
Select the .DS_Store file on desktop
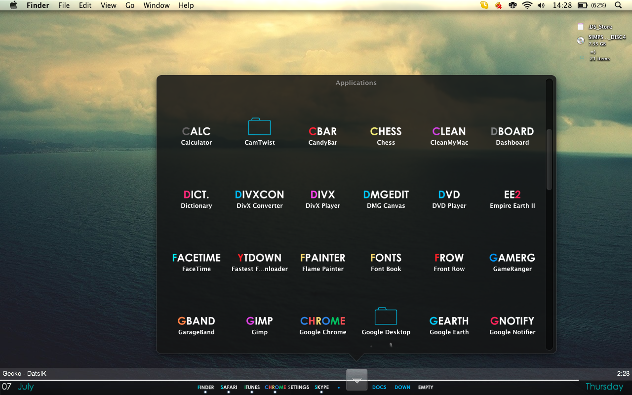click(x=595, y=27)
